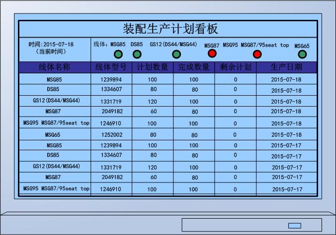Viewport: 336px width, 235px height.
Task: Select the MSG65 line name cell
Action: coord(55,134)
